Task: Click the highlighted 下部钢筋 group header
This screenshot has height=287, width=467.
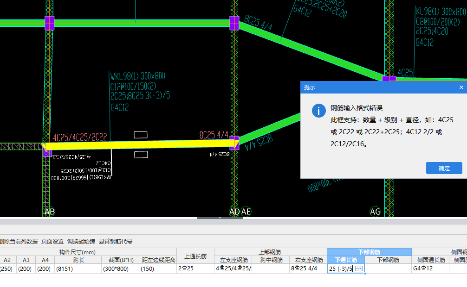Action: coord(370,252)
